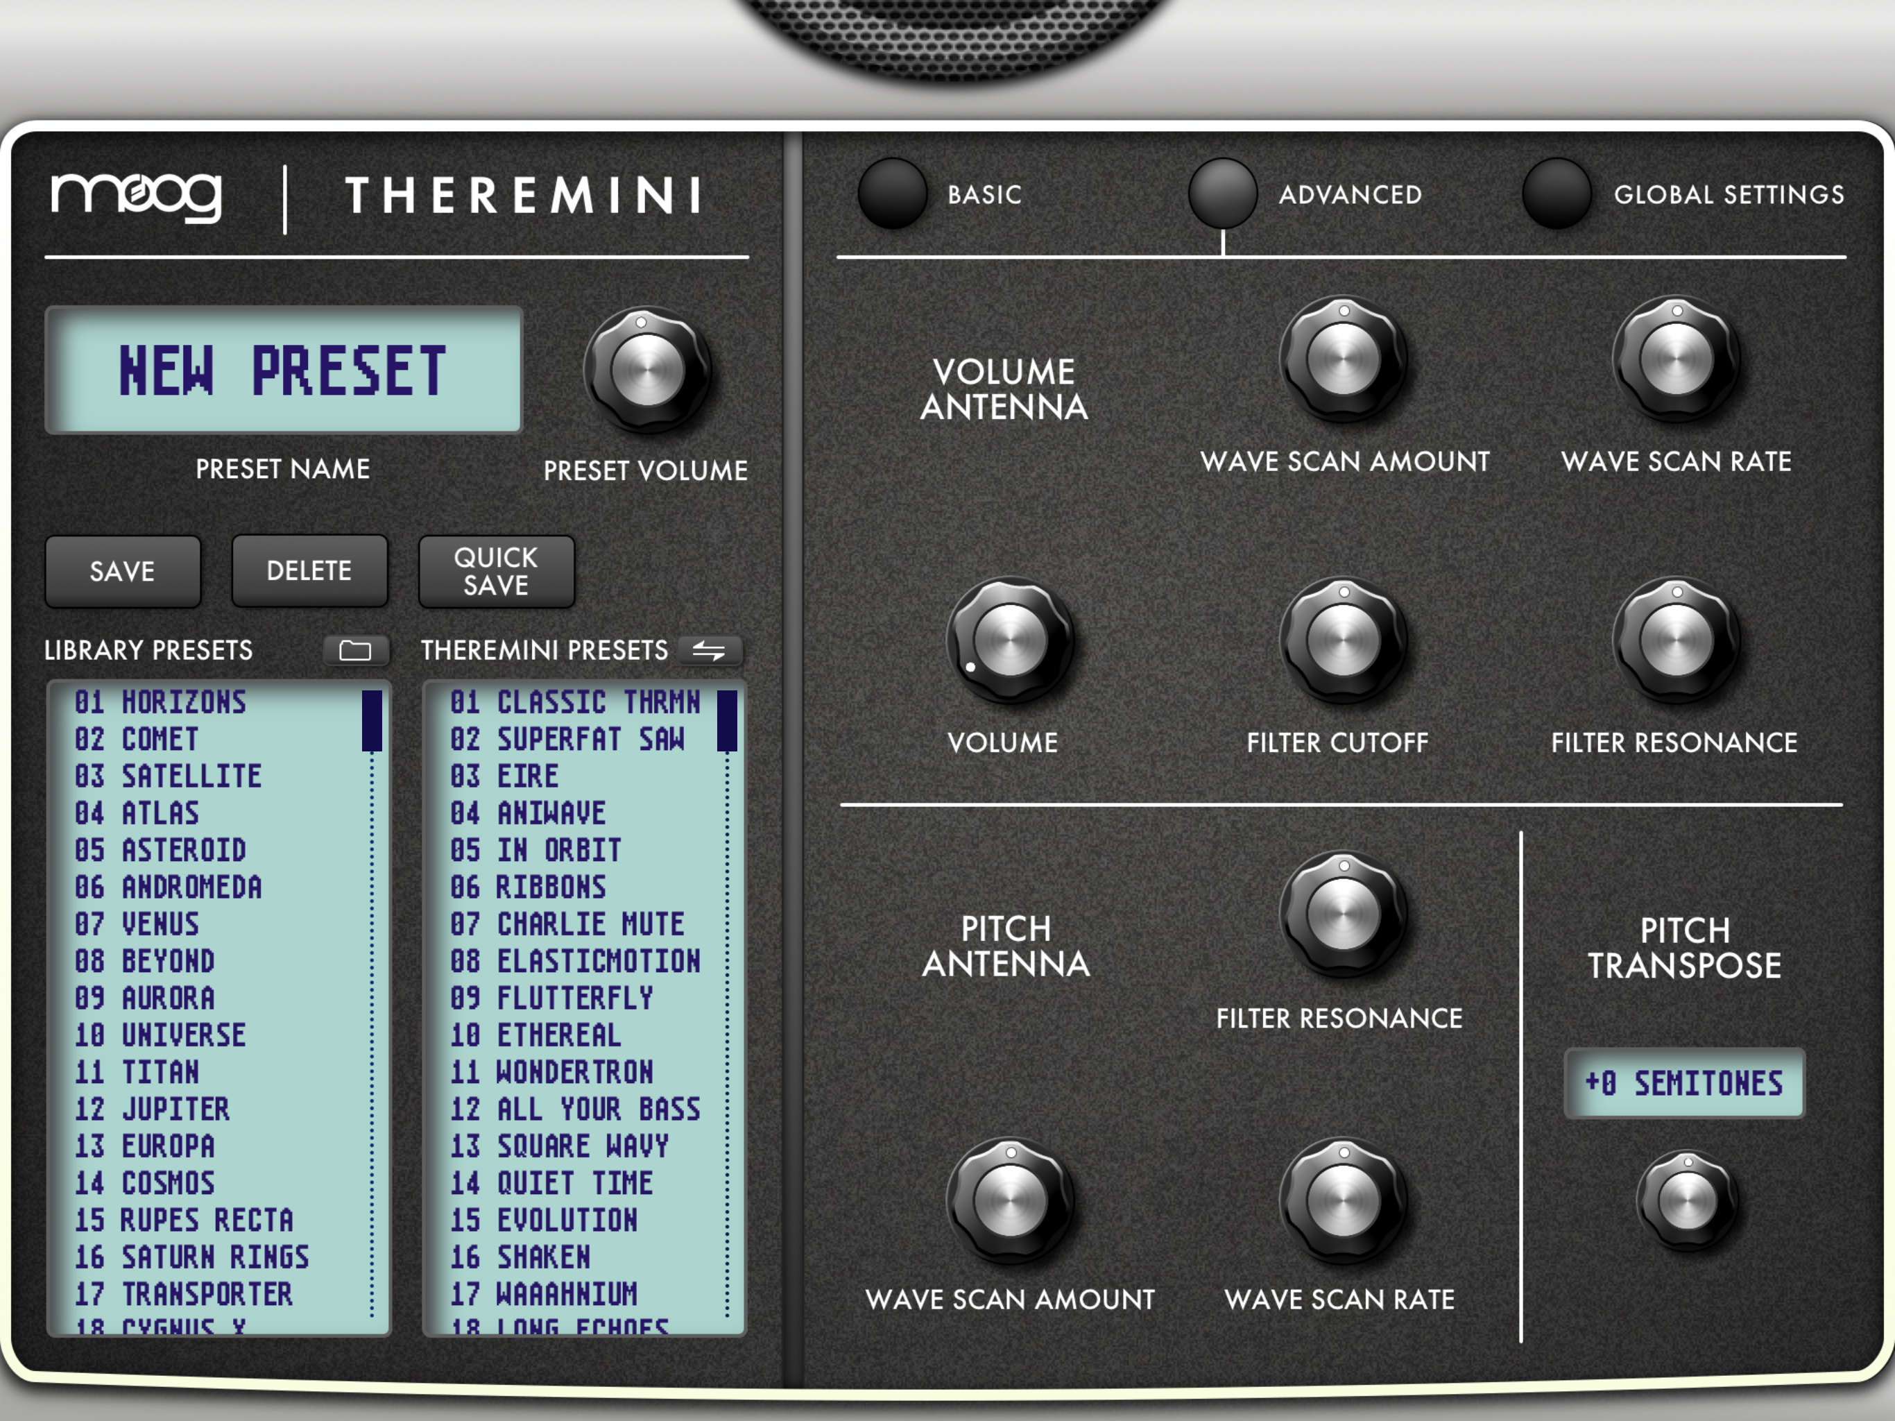The height and width of the screenshot is (1421, 1895).
Task: Click the preset transfer arrows icon
Action: click(712, 651)
